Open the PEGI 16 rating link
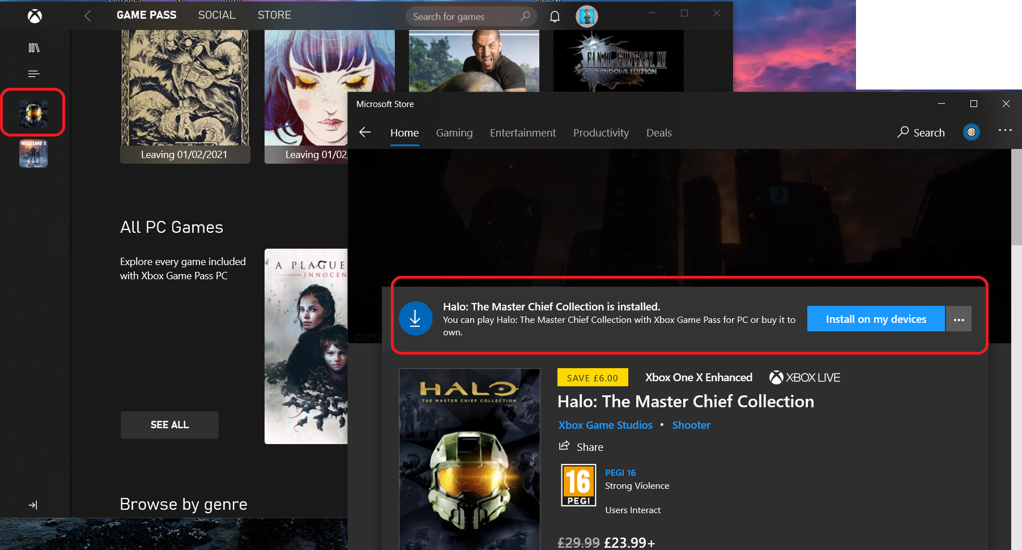The width and height of the screenshot is (1022, 550). point(620,472)
